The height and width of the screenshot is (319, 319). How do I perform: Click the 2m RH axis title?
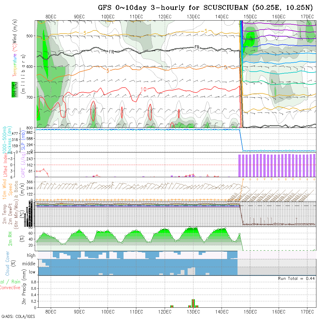[10, 239]
